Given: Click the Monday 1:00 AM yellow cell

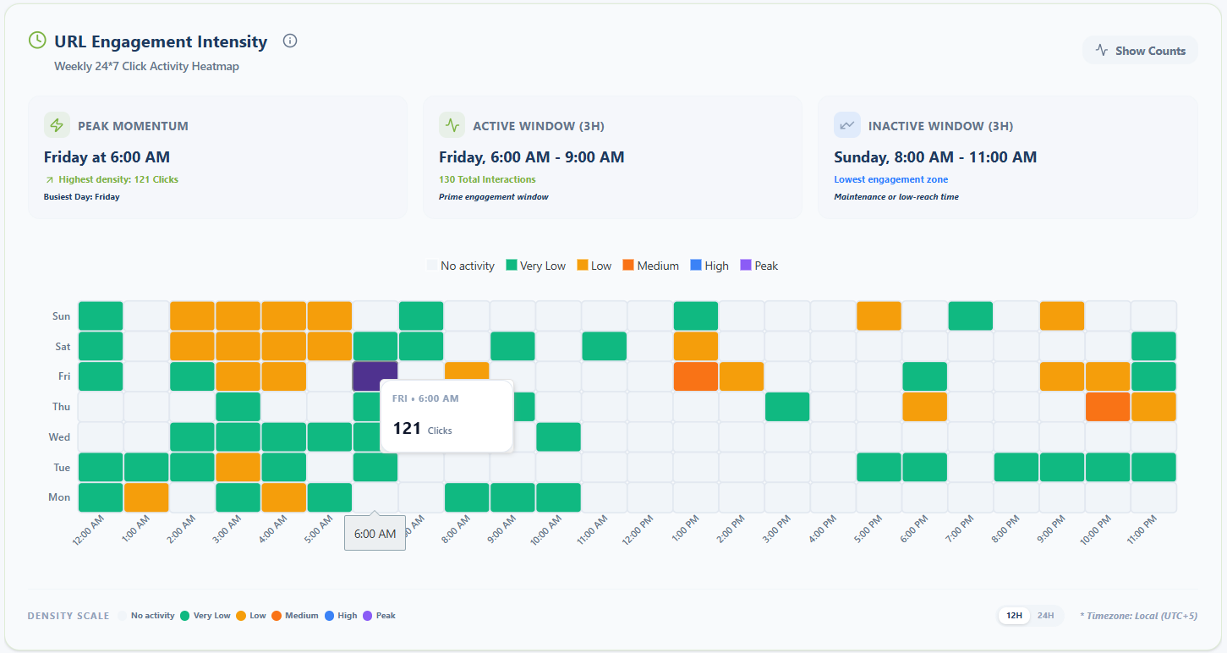Looking at the screenshot, I should pos(146,497).
